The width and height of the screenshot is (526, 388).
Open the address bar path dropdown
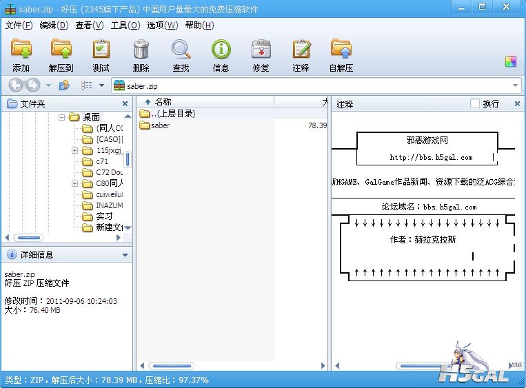516,85
